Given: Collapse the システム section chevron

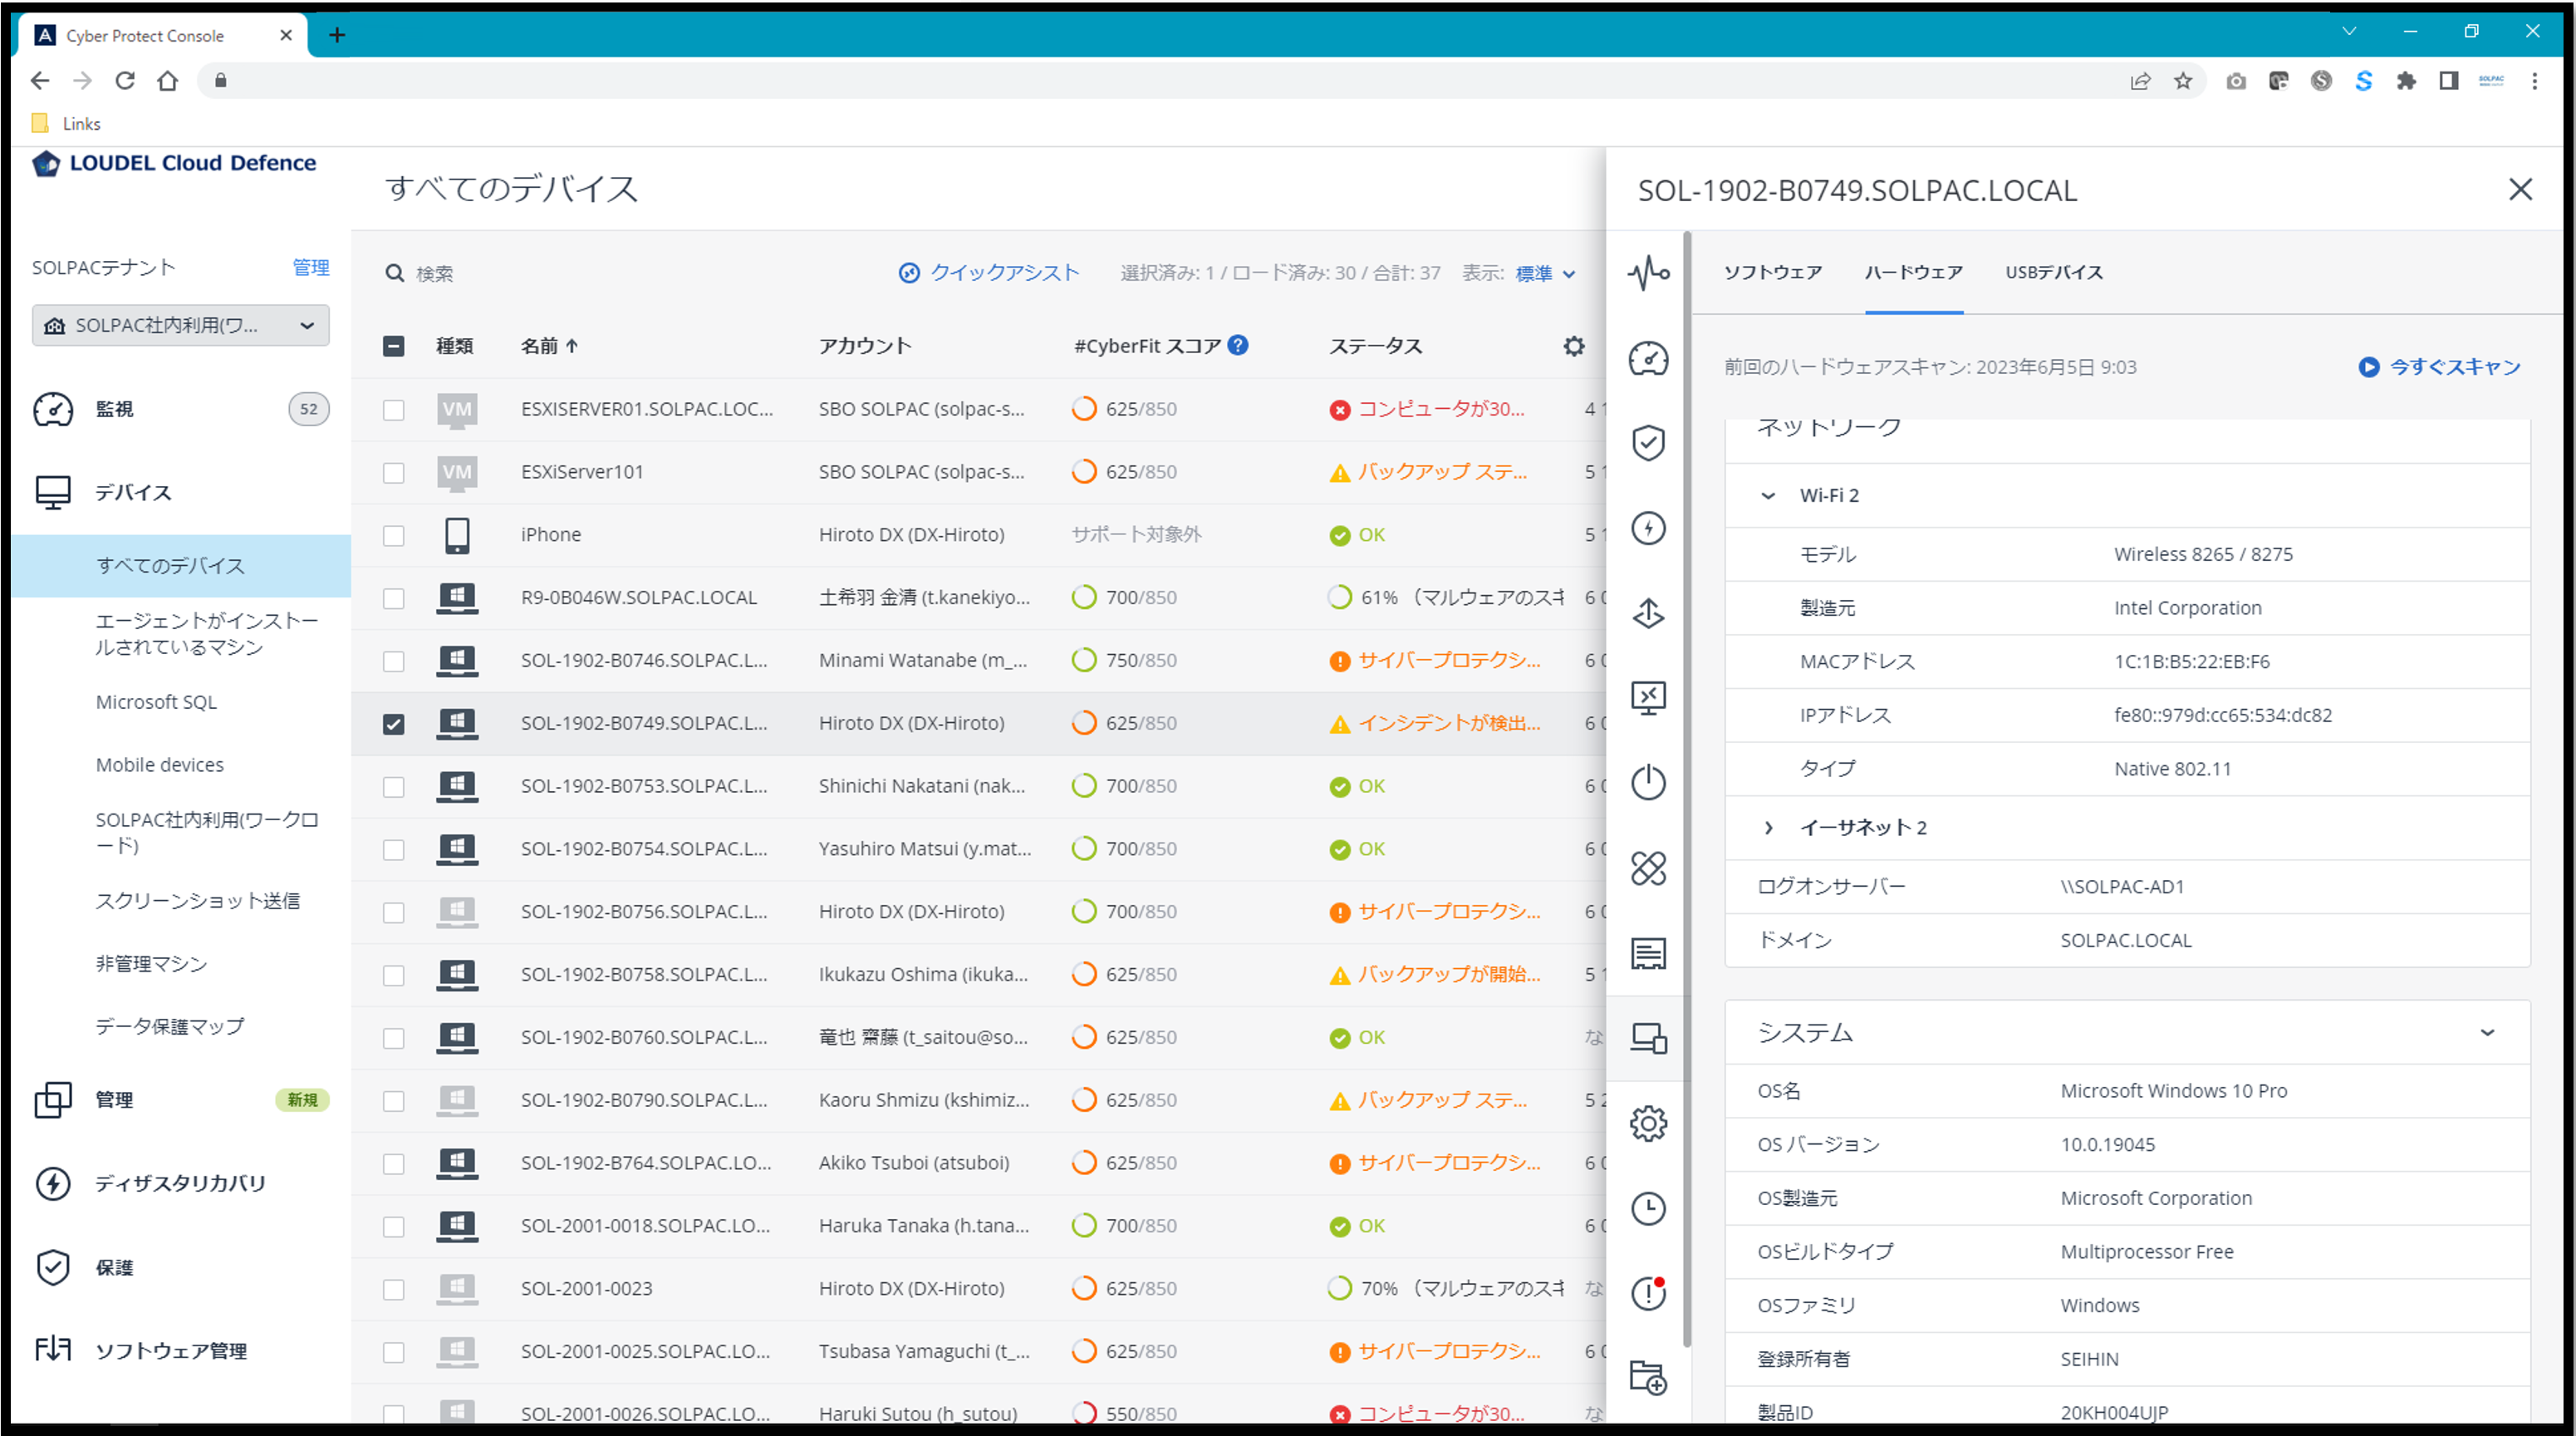Looking at the screenshot, I should click(2487, 1033).
